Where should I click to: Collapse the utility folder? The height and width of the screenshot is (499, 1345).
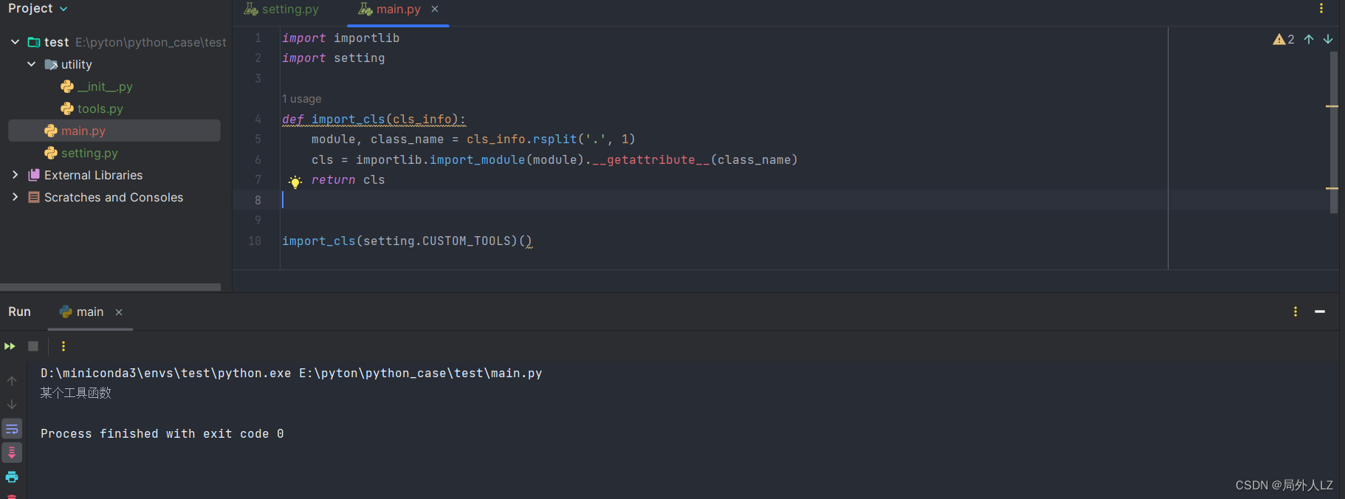point(31,64)
